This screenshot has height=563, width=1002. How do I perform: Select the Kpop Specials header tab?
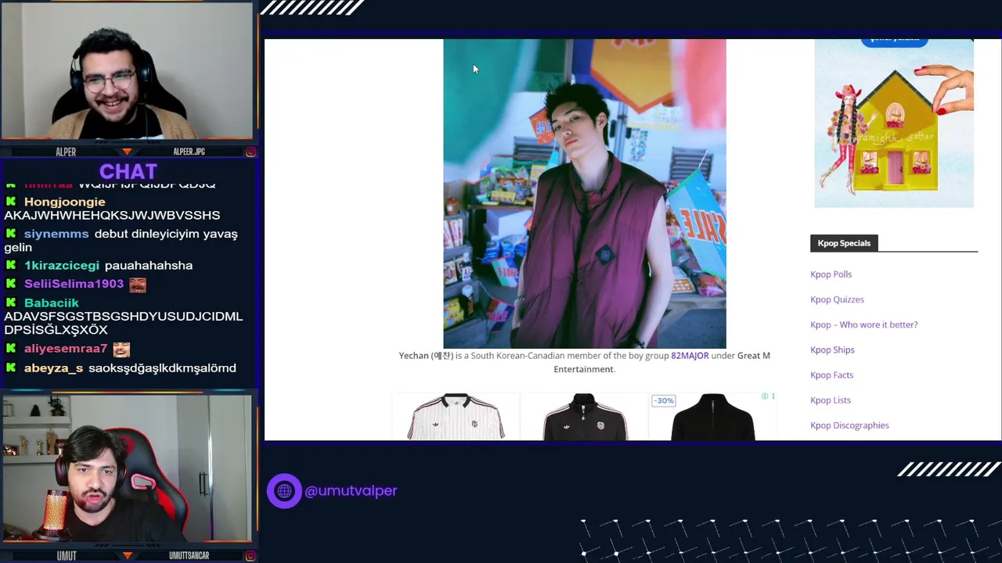(x=844, y=243)
